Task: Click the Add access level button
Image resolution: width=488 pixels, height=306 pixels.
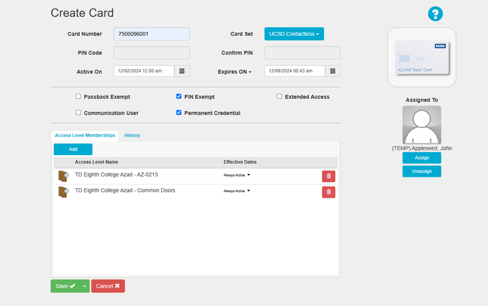Action: tap(73, 149)
